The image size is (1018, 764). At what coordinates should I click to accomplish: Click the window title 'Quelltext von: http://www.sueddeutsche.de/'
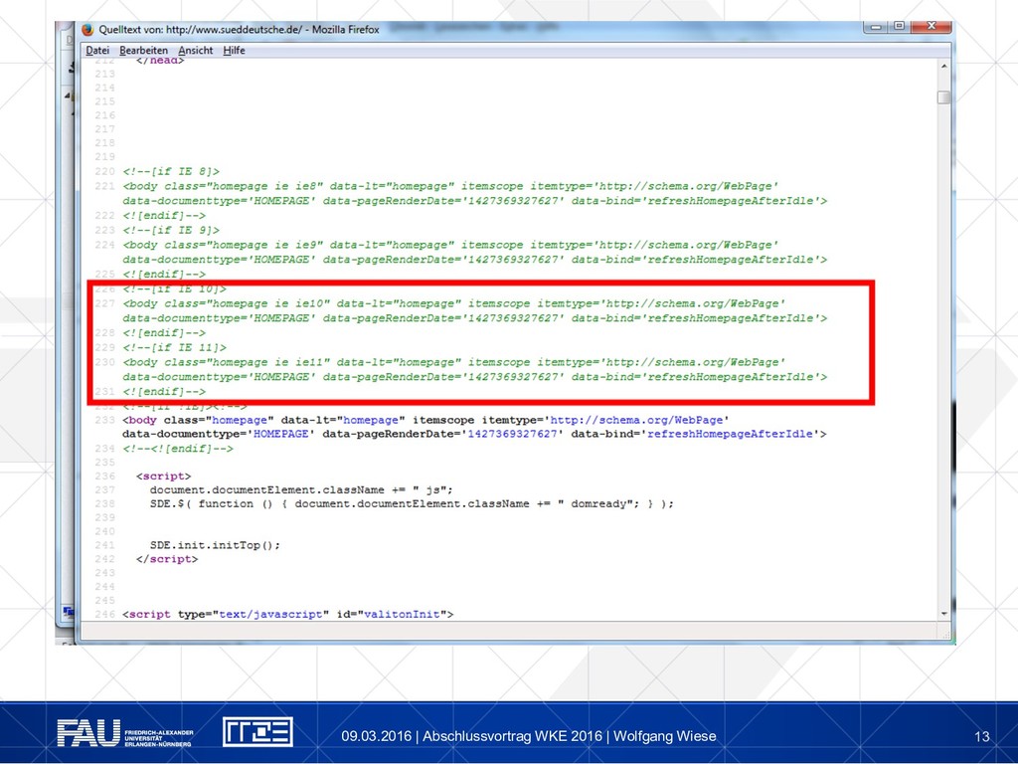coord(201,29)
